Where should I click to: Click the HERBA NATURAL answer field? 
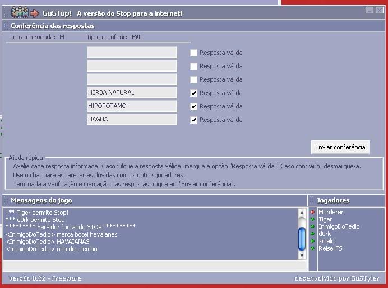tap(132, 92)
